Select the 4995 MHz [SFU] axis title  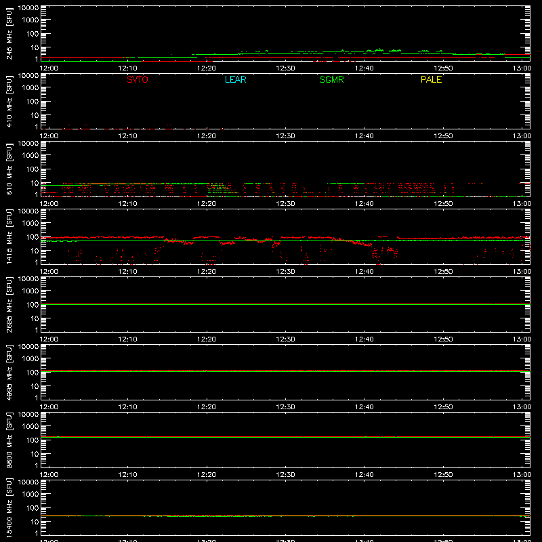point(9,372)
